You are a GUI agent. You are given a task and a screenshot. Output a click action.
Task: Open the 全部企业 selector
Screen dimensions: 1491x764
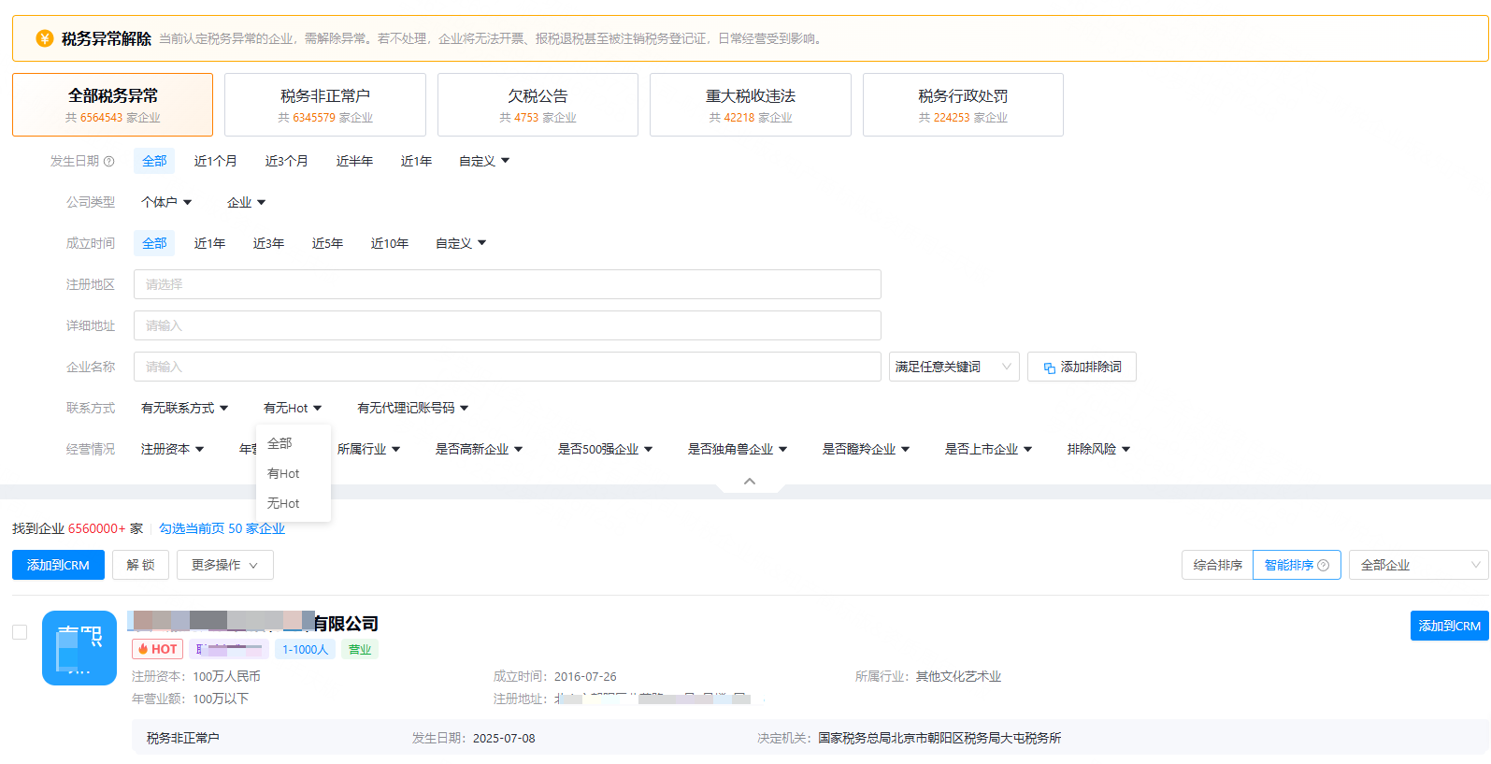pyautogui.click(x=1418, y=565)
